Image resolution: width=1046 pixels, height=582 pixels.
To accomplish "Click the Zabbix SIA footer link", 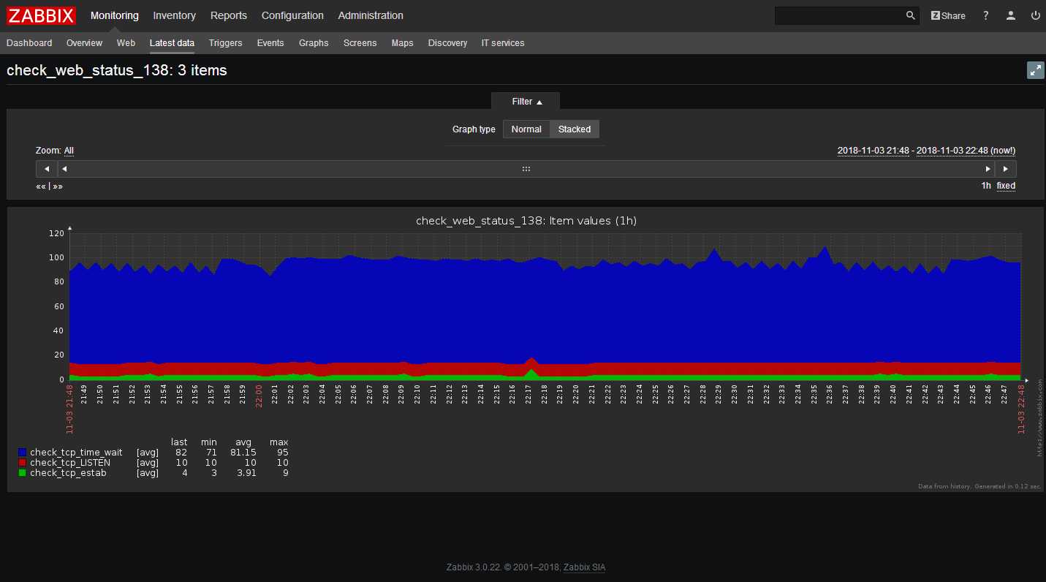I will (584, 567).
